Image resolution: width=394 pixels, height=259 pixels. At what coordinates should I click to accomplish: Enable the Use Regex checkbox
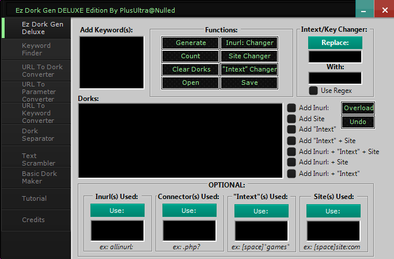313,91
